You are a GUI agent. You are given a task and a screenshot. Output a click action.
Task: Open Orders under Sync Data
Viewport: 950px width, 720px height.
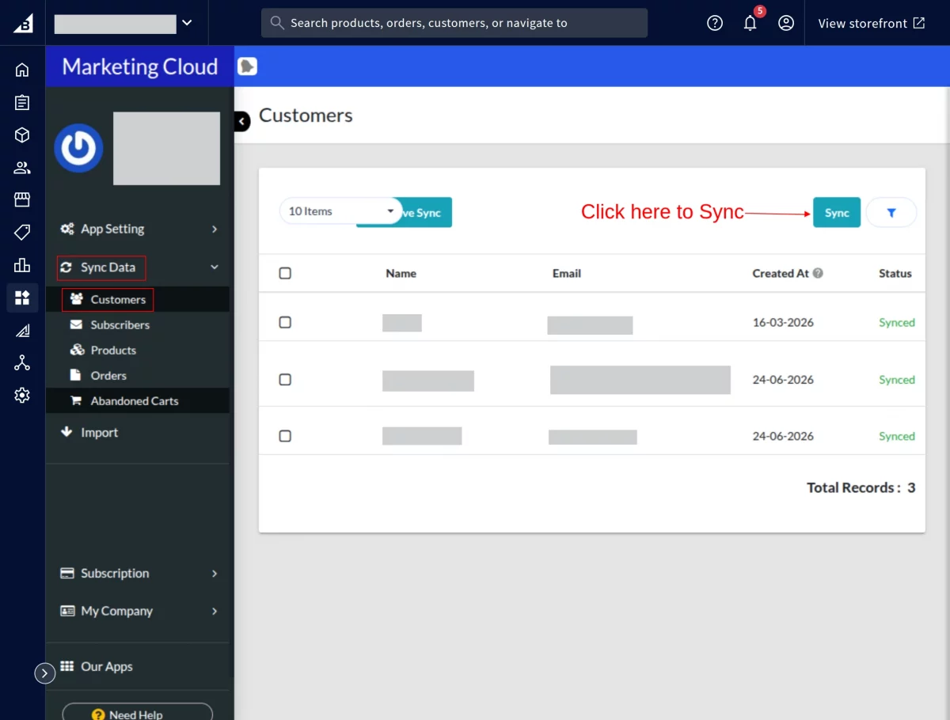click(108, 375)
